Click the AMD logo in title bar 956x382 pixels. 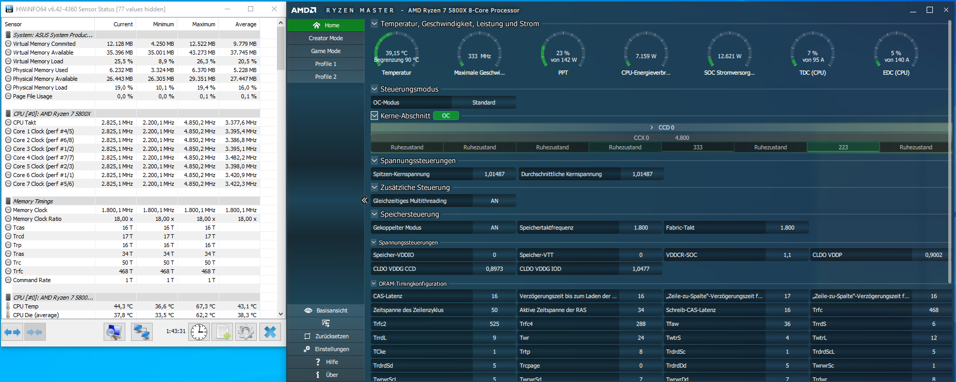point(304,10)
